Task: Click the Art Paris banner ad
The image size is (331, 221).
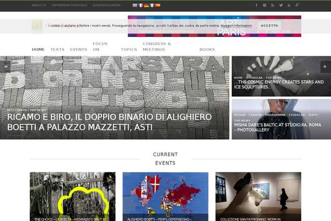Action: tap(215, 26)
